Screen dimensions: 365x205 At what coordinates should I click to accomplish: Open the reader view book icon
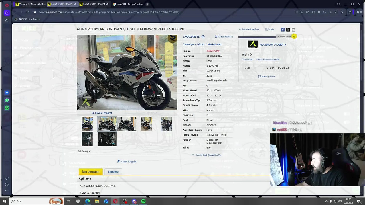296,12
